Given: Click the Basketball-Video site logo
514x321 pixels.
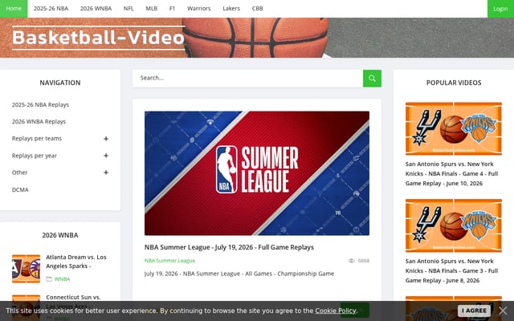Looking at the screenshot, I should pos(98,38).
